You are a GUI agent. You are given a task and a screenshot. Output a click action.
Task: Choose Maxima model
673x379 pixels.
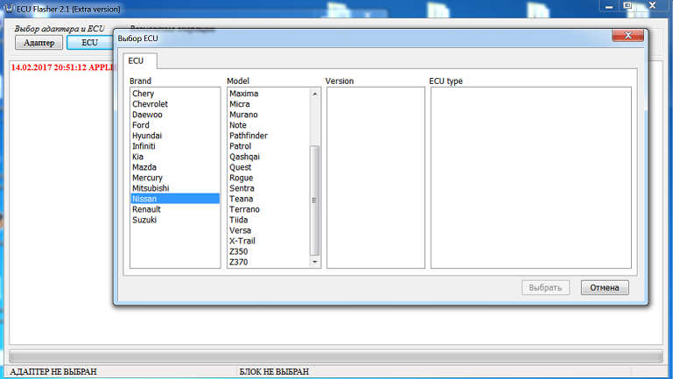tap(269, 94)
